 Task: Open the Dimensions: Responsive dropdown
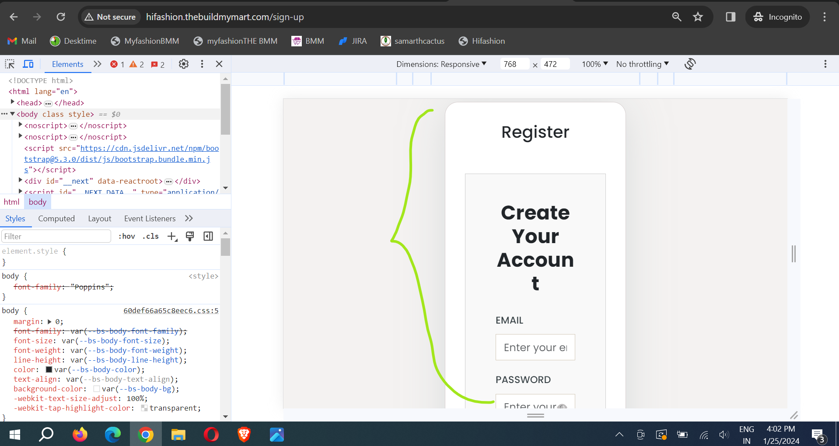coord(441,64)
